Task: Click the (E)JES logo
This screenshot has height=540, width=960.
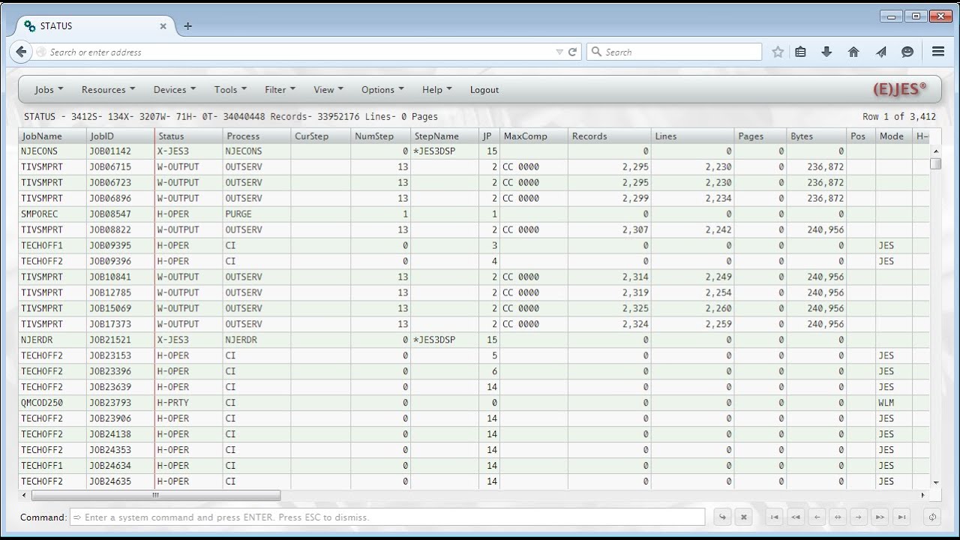Action: click(899, 89)
